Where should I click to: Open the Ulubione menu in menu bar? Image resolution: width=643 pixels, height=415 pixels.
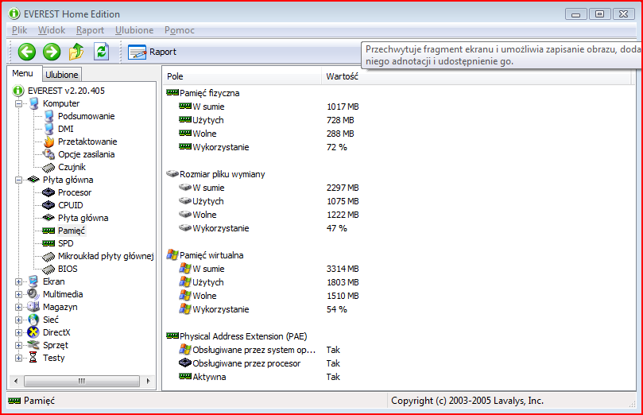pyautogui.click(x=134, y=30)
